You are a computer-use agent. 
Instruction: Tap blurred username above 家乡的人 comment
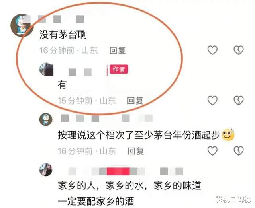[126, 171]
